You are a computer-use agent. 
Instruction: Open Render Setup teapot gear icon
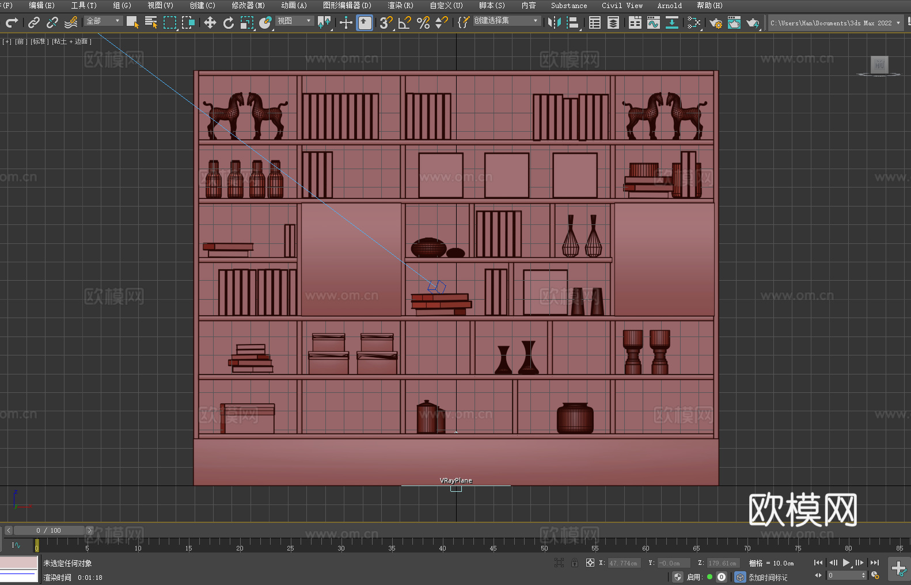(x=716, y=22)
